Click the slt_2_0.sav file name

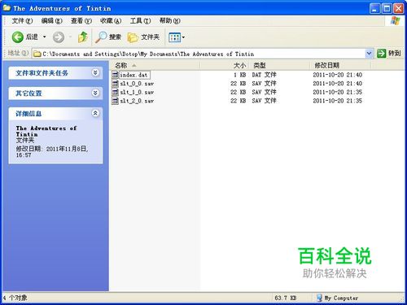(137, 101)
